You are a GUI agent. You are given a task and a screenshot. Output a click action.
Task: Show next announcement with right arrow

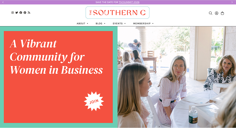pos(232,2)
